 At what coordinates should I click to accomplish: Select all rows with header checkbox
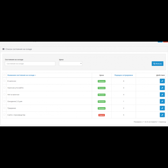coord(4,75)
